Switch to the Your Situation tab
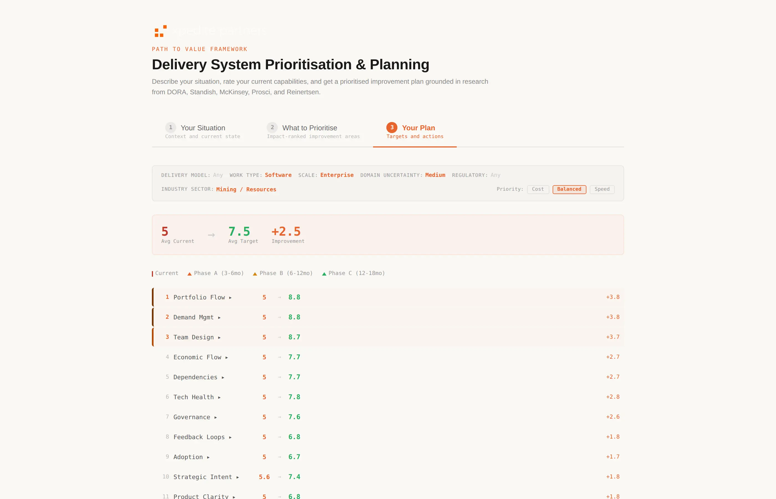Screen dimensions: 776x499 coord(203,128)
